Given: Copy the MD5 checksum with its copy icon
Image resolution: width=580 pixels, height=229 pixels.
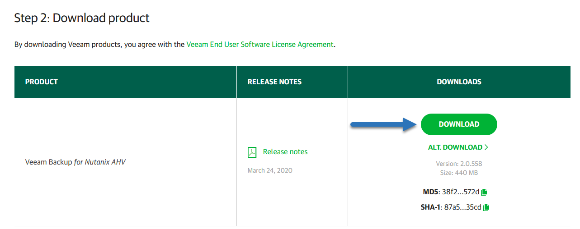Looking at the screenshot, I should [x=484, y=192].
